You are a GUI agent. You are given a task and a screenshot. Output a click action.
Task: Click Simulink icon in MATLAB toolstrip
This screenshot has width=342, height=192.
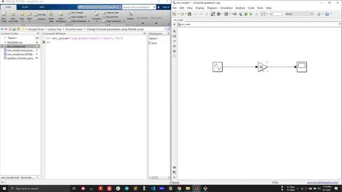point(130,15)
